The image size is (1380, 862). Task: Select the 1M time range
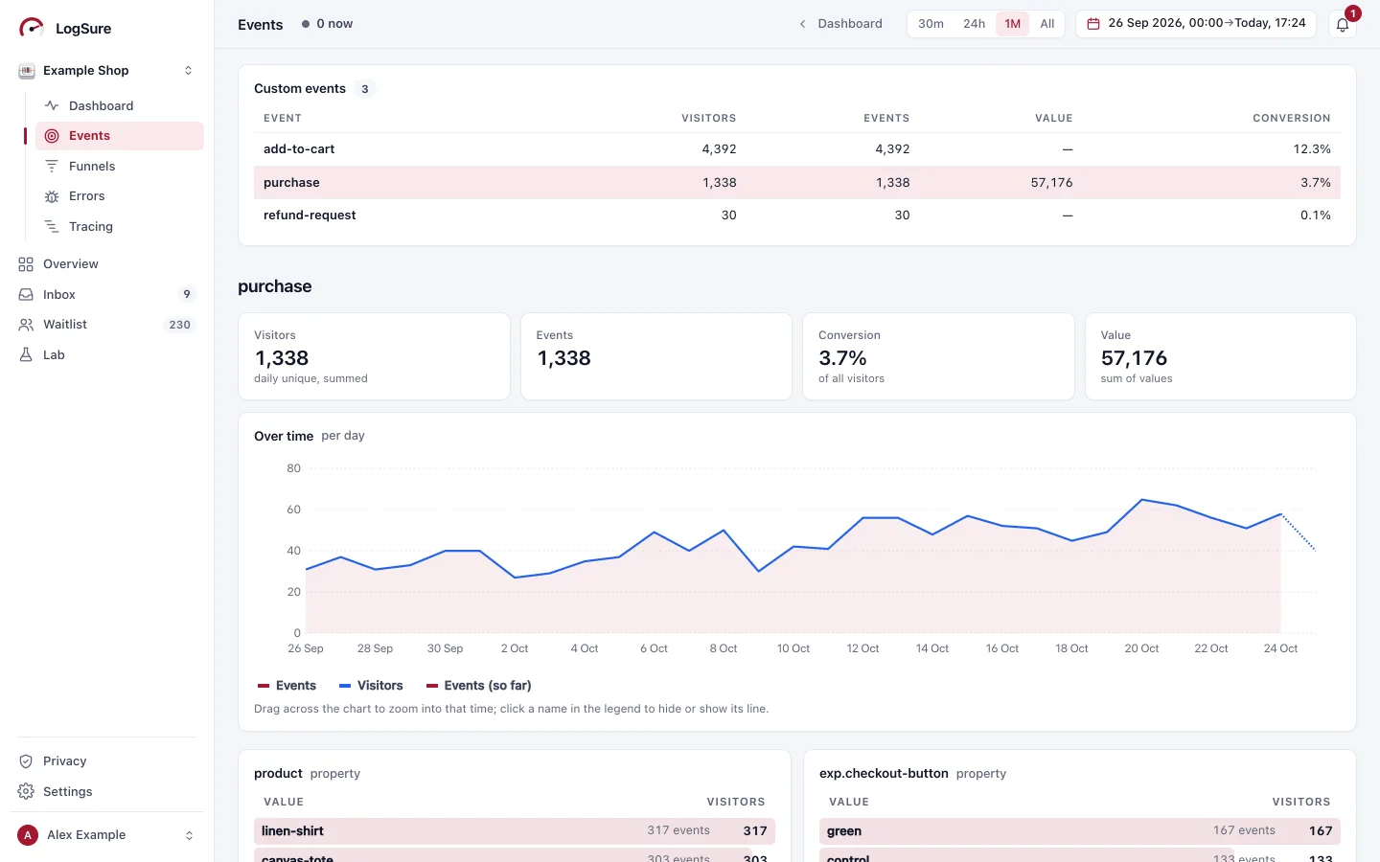(x=1012, y=24)
